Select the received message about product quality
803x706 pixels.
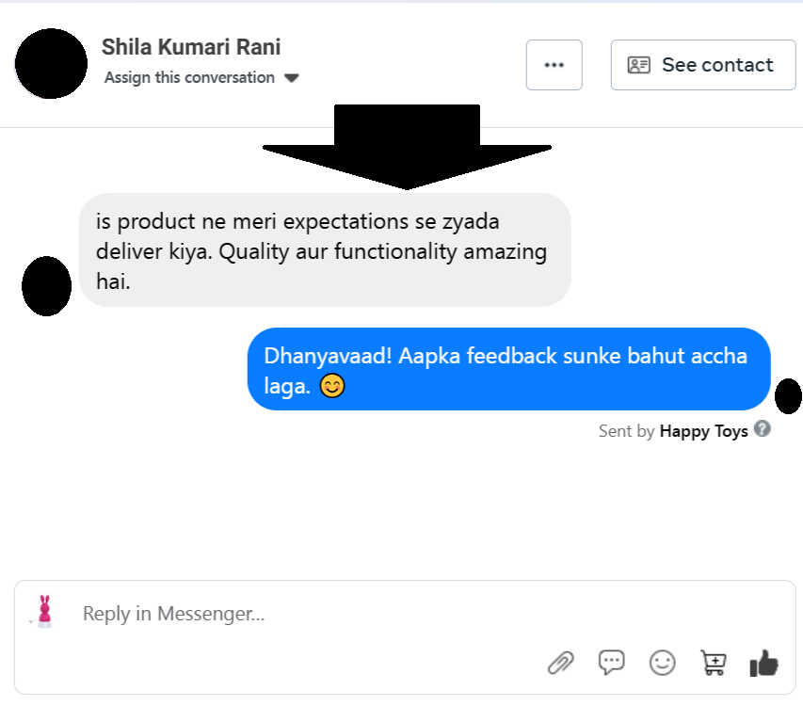tap(325, 249)
